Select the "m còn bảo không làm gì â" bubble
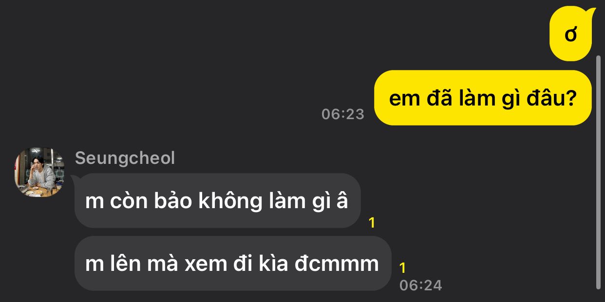Image resolution: width=605 pixels, height=302 pixels. (217, 200)
